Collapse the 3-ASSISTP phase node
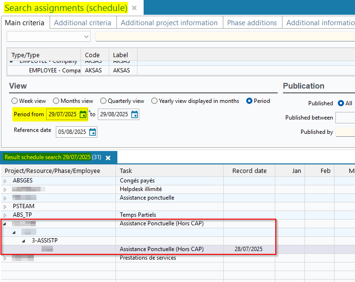355x282 pixels. tap(24, 241)
